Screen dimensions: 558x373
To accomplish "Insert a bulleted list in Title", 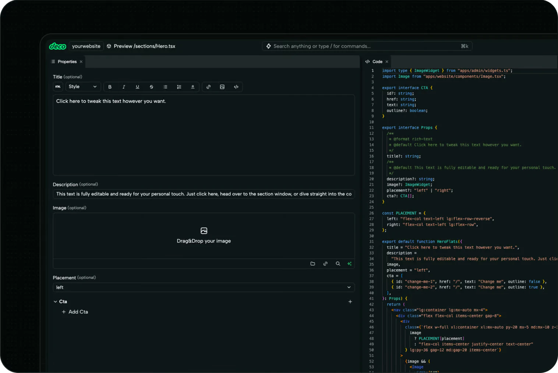I will (165, 87).
